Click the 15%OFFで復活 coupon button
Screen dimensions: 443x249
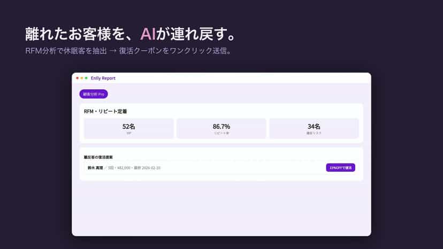tap(340, 168)
